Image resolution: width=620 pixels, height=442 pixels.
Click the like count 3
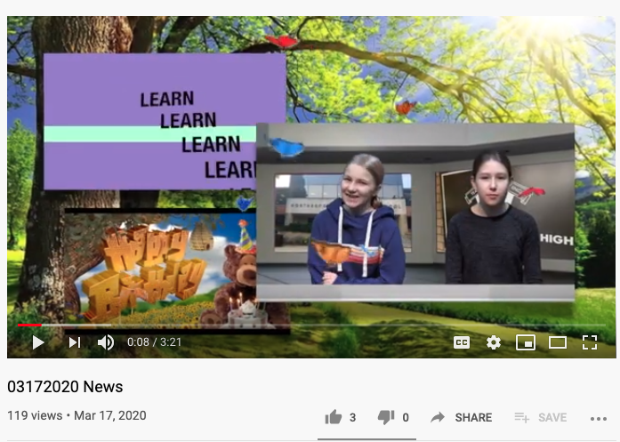click(353, 417)
